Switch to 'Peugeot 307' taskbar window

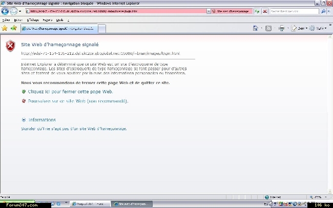tap(90, 204)
